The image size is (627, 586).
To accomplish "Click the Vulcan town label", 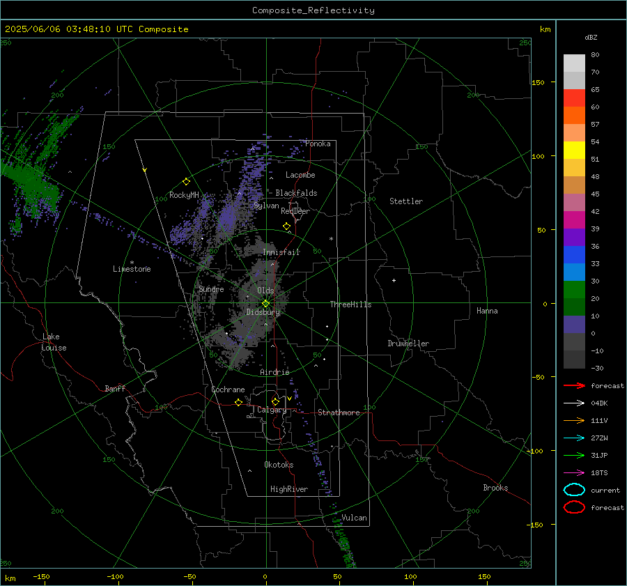I will [354, 518].
